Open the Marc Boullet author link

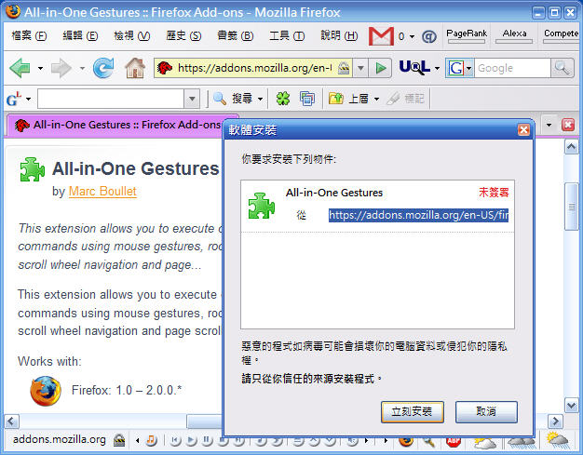[x=102, y=192]
